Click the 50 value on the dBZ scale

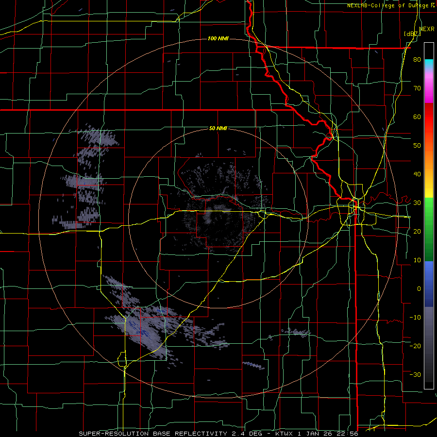click(x=417, y=146)
